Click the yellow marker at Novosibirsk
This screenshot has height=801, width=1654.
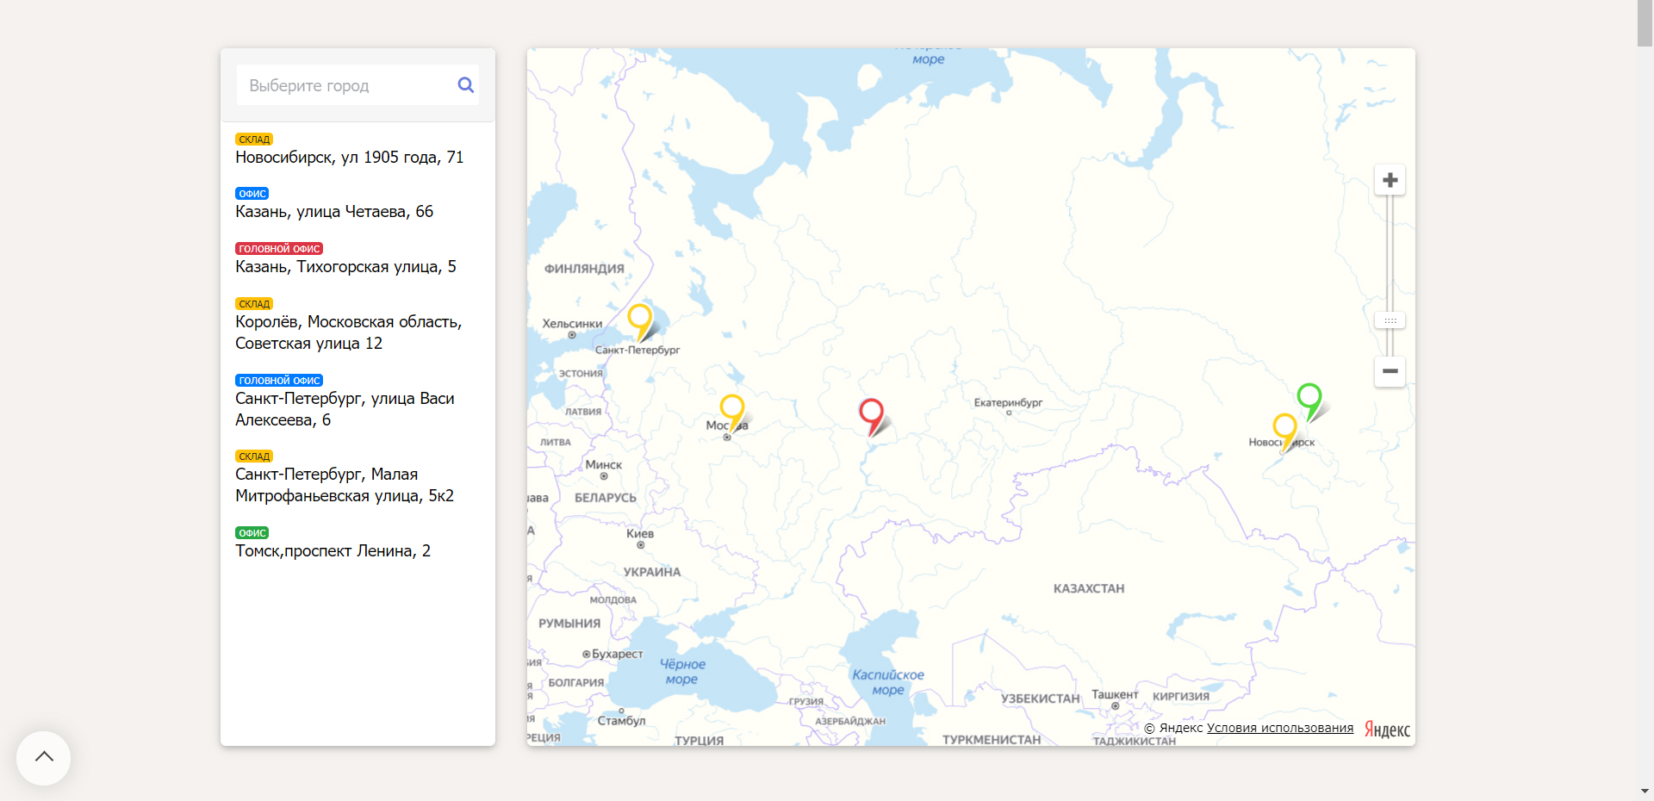click(x=1284, y=427)
